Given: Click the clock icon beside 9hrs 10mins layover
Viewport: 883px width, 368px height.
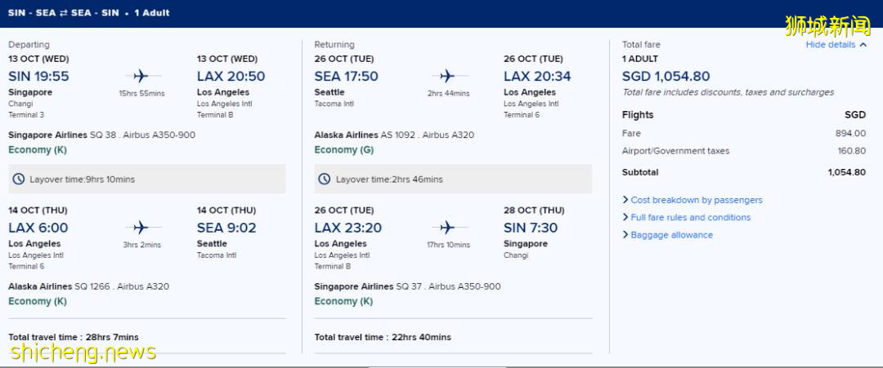Looking at the screenshot, I should tap(19, 180).
